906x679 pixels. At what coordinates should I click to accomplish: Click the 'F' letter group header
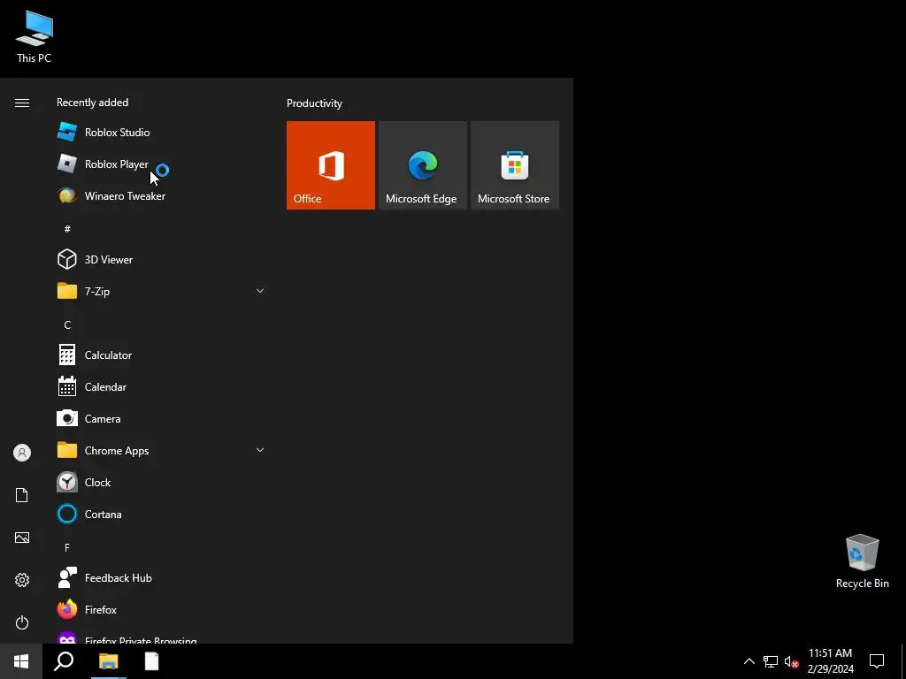67,547
